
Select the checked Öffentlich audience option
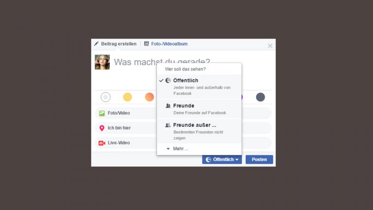click(x=199, y=87)
